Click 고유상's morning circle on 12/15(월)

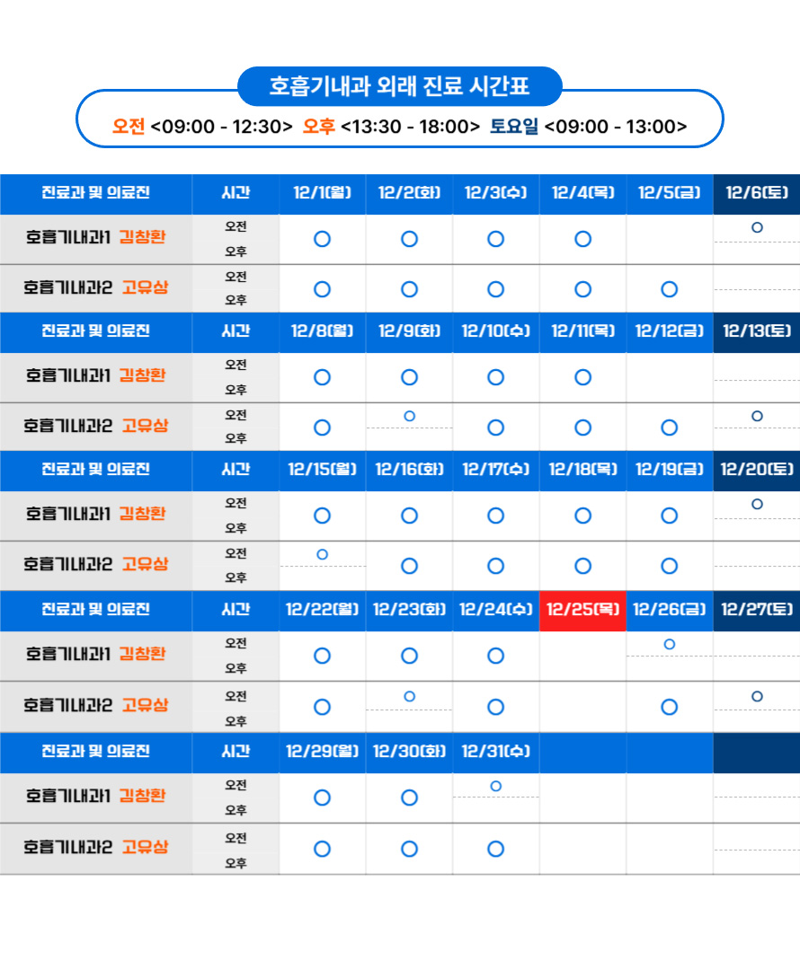point(322,554)
